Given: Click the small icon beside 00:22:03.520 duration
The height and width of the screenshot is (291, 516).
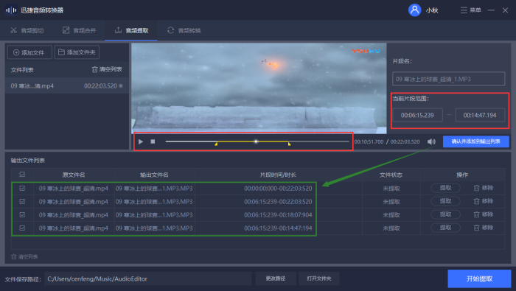Looking at the screenshot, I should 121,85.
